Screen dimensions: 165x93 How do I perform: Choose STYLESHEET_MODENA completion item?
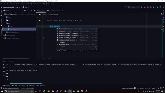coord(77,40)
